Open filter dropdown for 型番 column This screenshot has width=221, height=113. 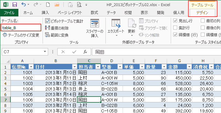pyautogui.click(x=120, y=67)
